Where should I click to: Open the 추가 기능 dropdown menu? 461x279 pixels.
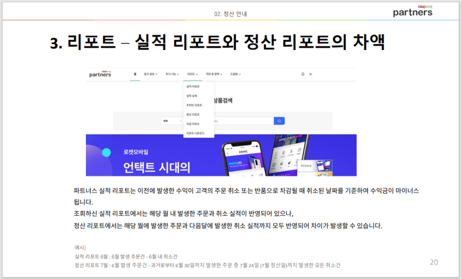pos(172,74)
